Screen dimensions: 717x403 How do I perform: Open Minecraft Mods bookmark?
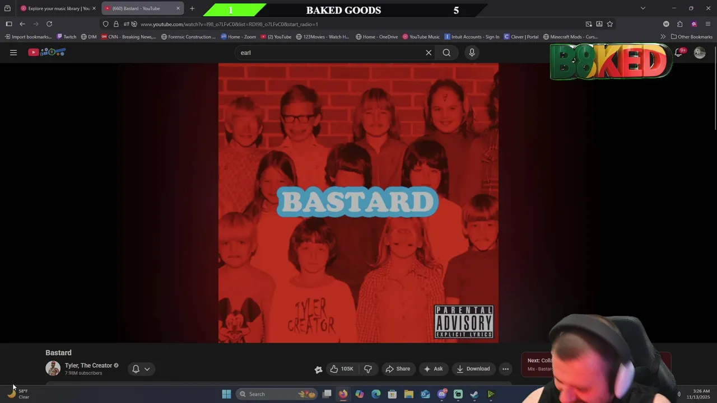pos(570,37)
